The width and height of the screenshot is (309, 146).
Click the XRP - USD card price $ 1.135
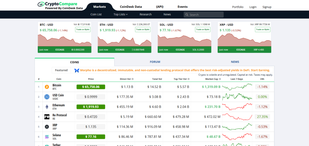coord(225,30)
